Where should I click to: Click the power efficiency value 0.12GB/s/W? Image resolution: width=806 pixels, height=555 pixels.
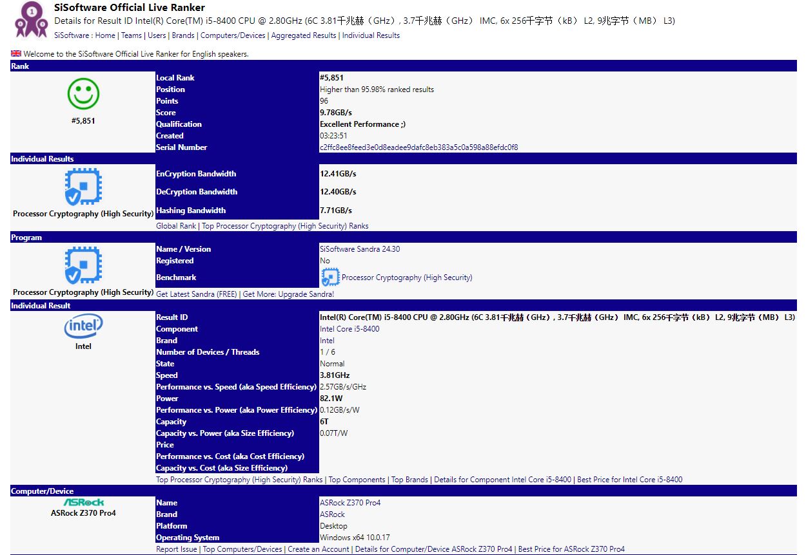click(x=340, y=410)
